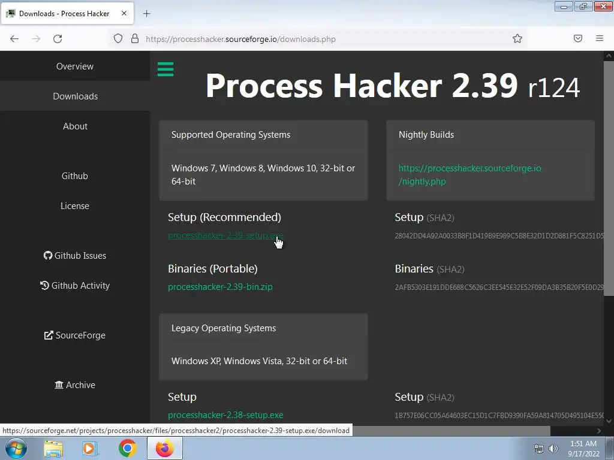Click the Setup (Recommended) heading

coord(224,217)
